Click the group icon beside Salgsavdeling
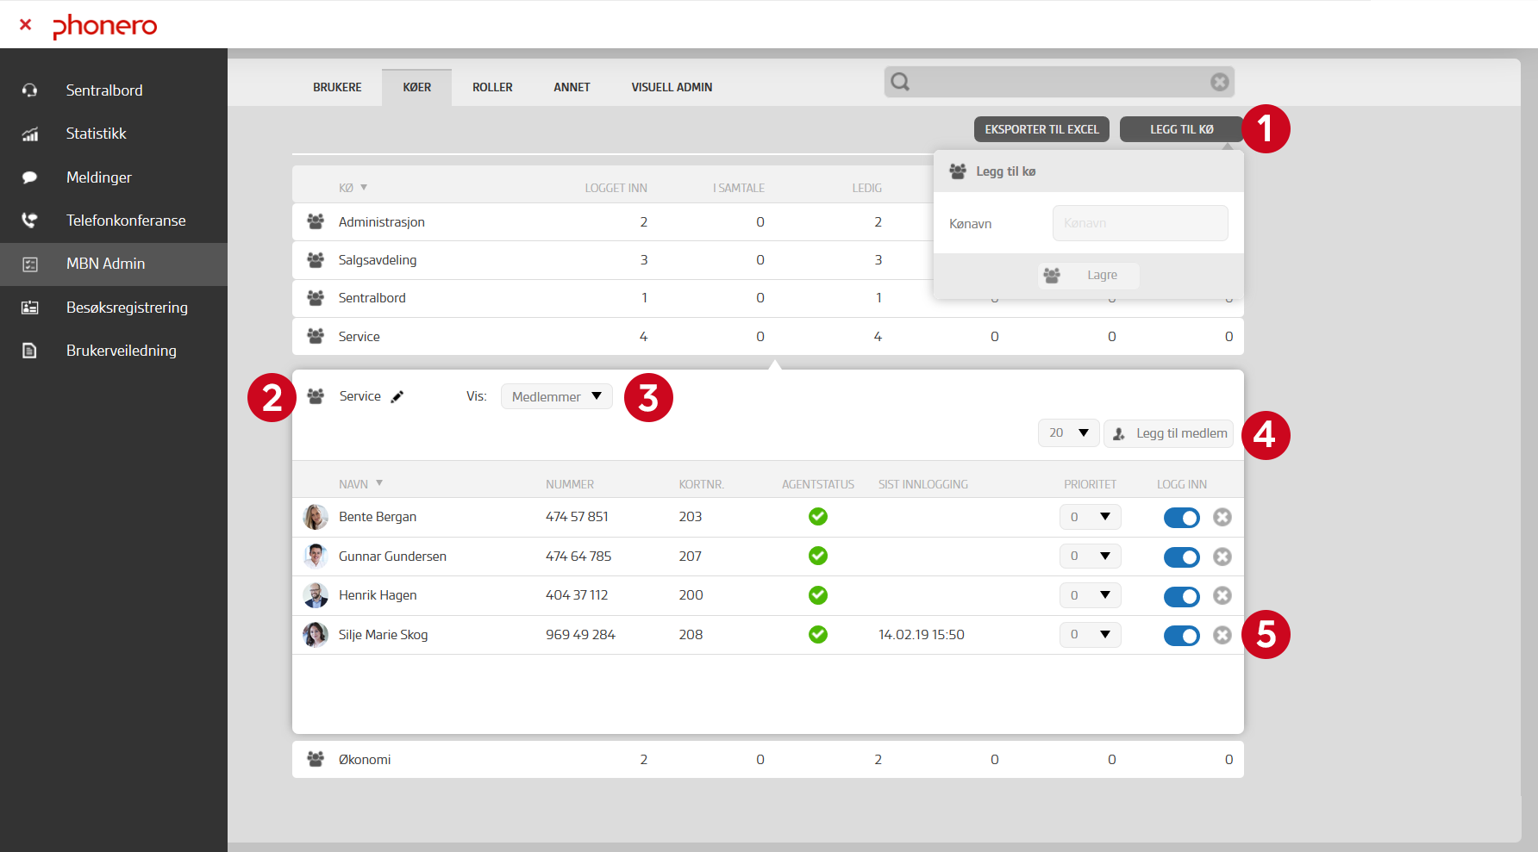1538x852 pixels. [316, 259]
